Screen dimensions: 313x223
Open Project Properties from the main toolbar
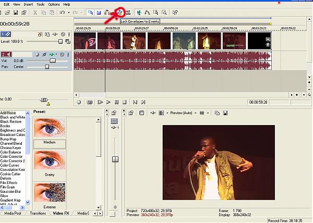[24, 13]
